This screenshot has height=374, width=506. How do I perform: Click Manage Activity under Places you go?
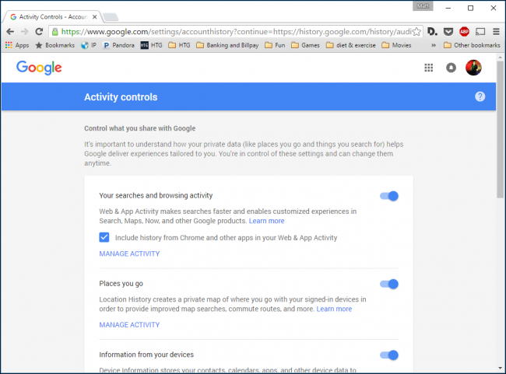pos(129,324)
